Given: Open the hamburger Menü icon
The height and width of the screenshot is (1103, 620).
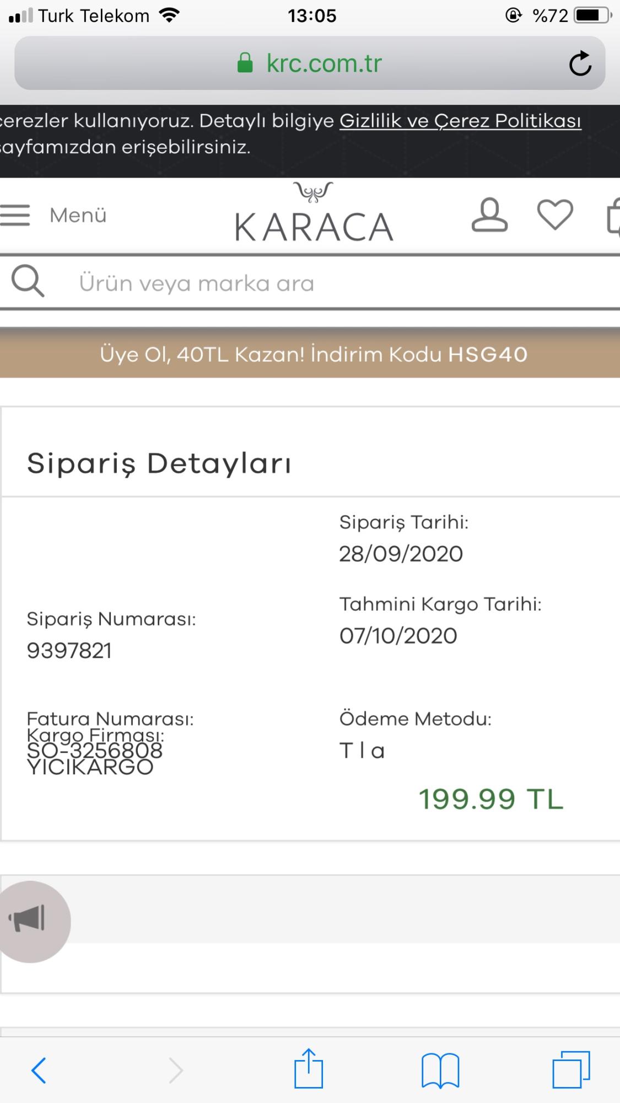Looking at the screenshot, I should pos(15,215).
